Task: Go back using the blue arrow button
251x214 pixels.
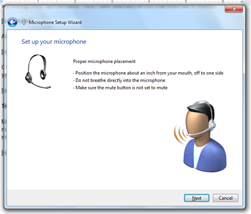Action: click(x=13, y=22)
